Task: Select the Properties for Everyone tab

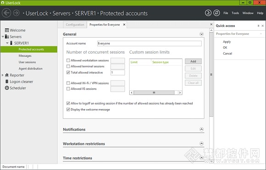Action: (x=105, y=25)
